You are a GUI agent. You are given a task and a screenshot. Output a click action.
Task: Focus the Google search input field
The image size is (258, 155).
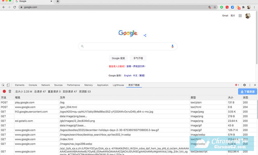tap(128, 46)
